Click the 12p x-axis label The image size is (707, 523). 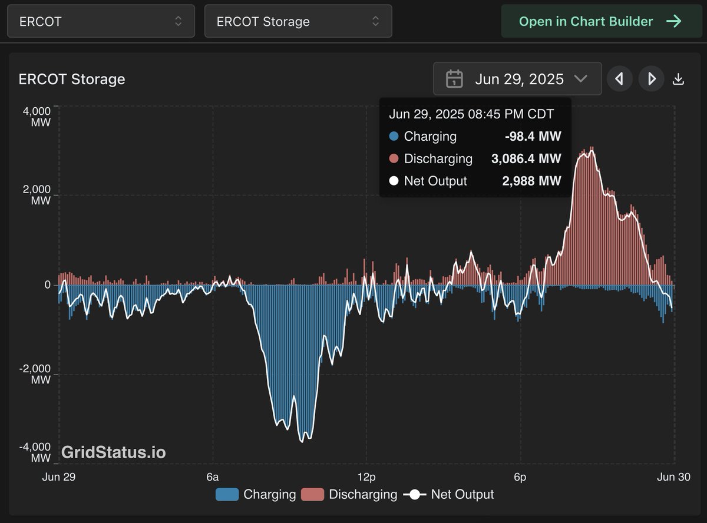[366, 477]
